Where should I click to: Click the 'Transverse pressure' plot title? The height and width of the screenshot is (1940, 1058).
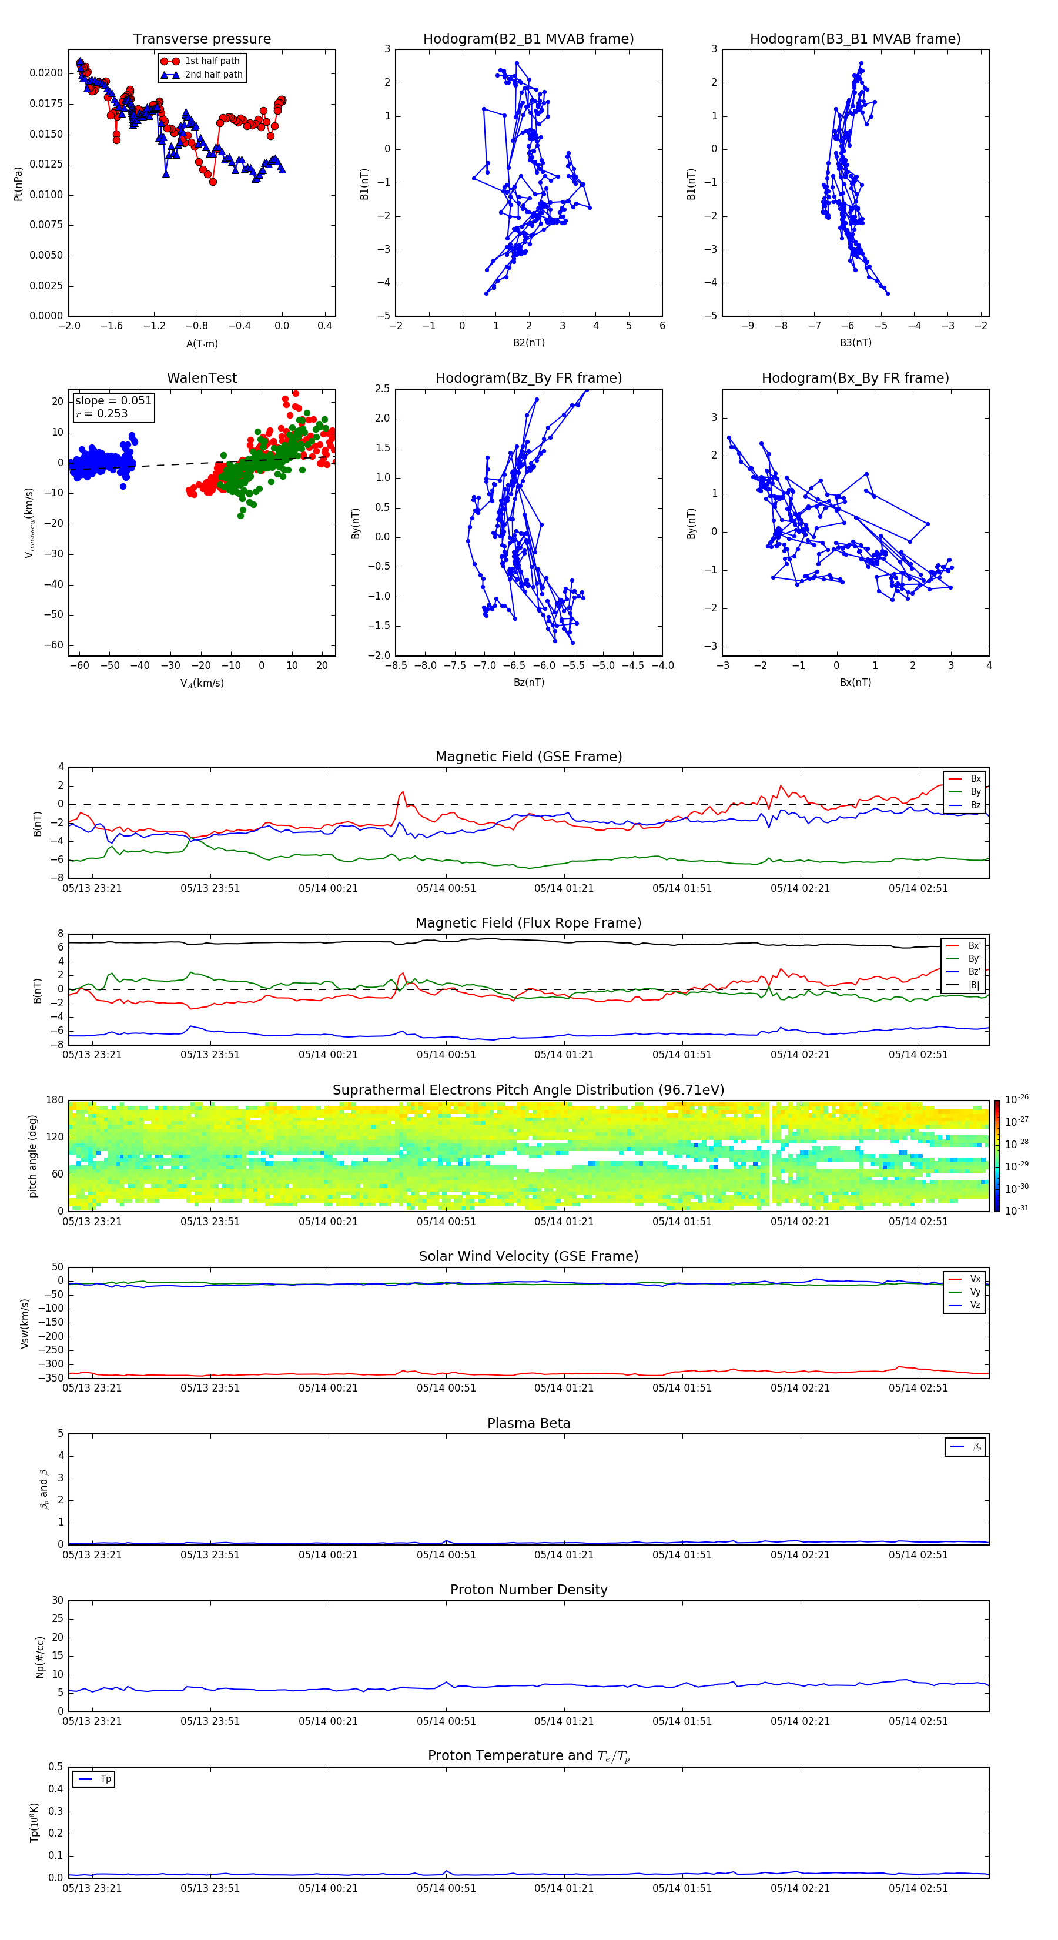click(202, 38)
